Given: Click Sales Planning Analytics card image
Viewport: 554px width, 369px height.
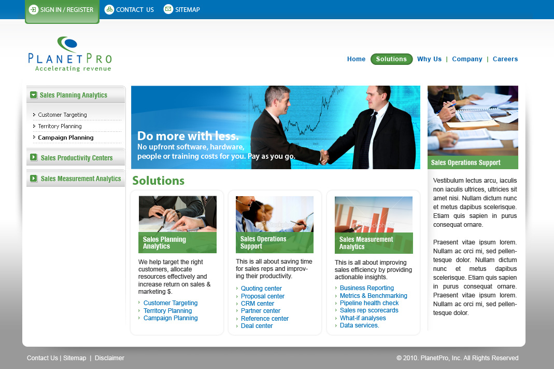Looking at the screenshot, I should (x=177, y=225).
